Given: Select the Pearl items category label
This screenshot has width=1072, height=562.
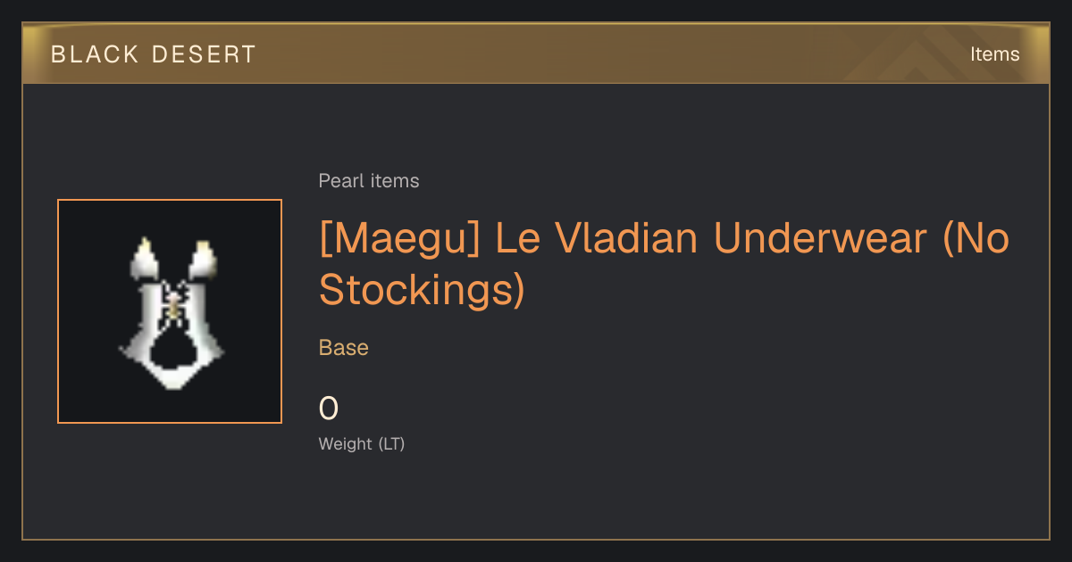Looking at the screenshot, I should pos(369,181).
